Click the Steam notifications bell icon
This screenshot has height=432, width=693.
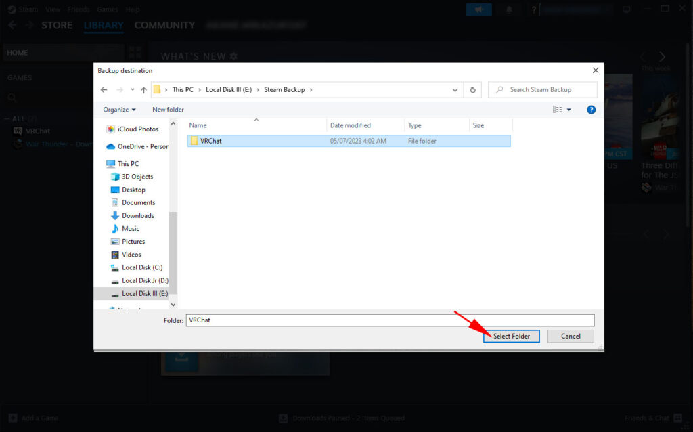point(509,9)
